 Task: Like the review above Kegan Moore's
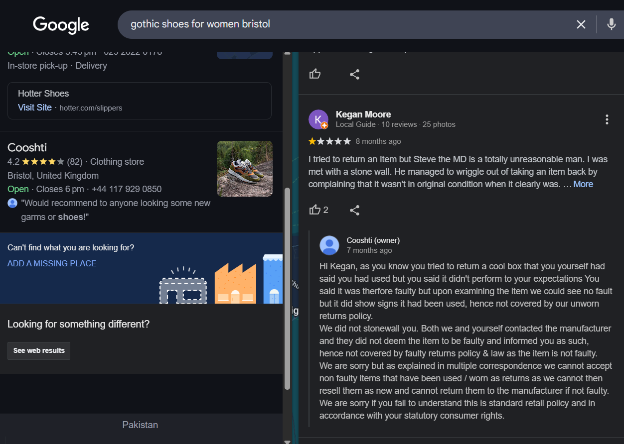click(x=315, y=74)
